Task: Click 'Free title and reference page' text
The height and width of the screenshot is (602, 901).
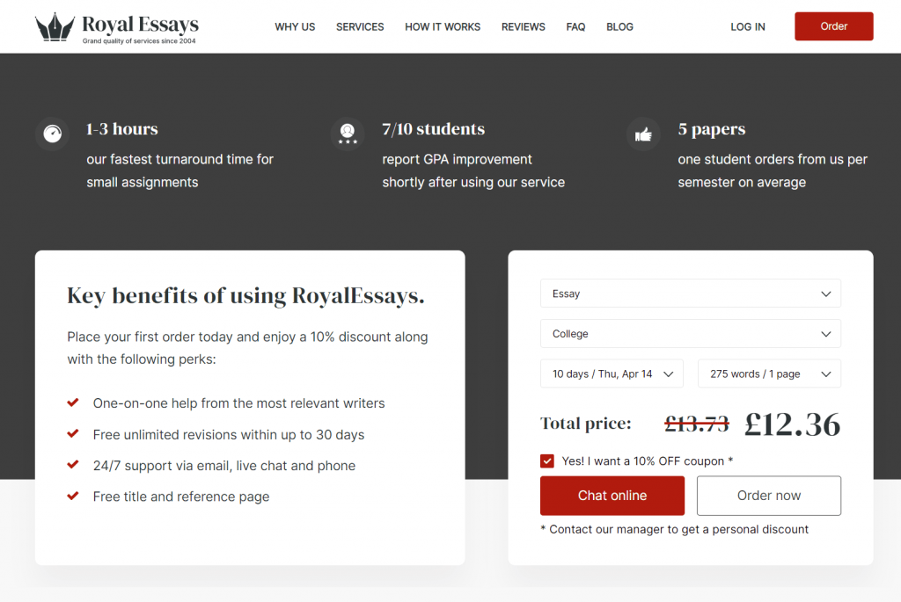Action: point(181,497)
